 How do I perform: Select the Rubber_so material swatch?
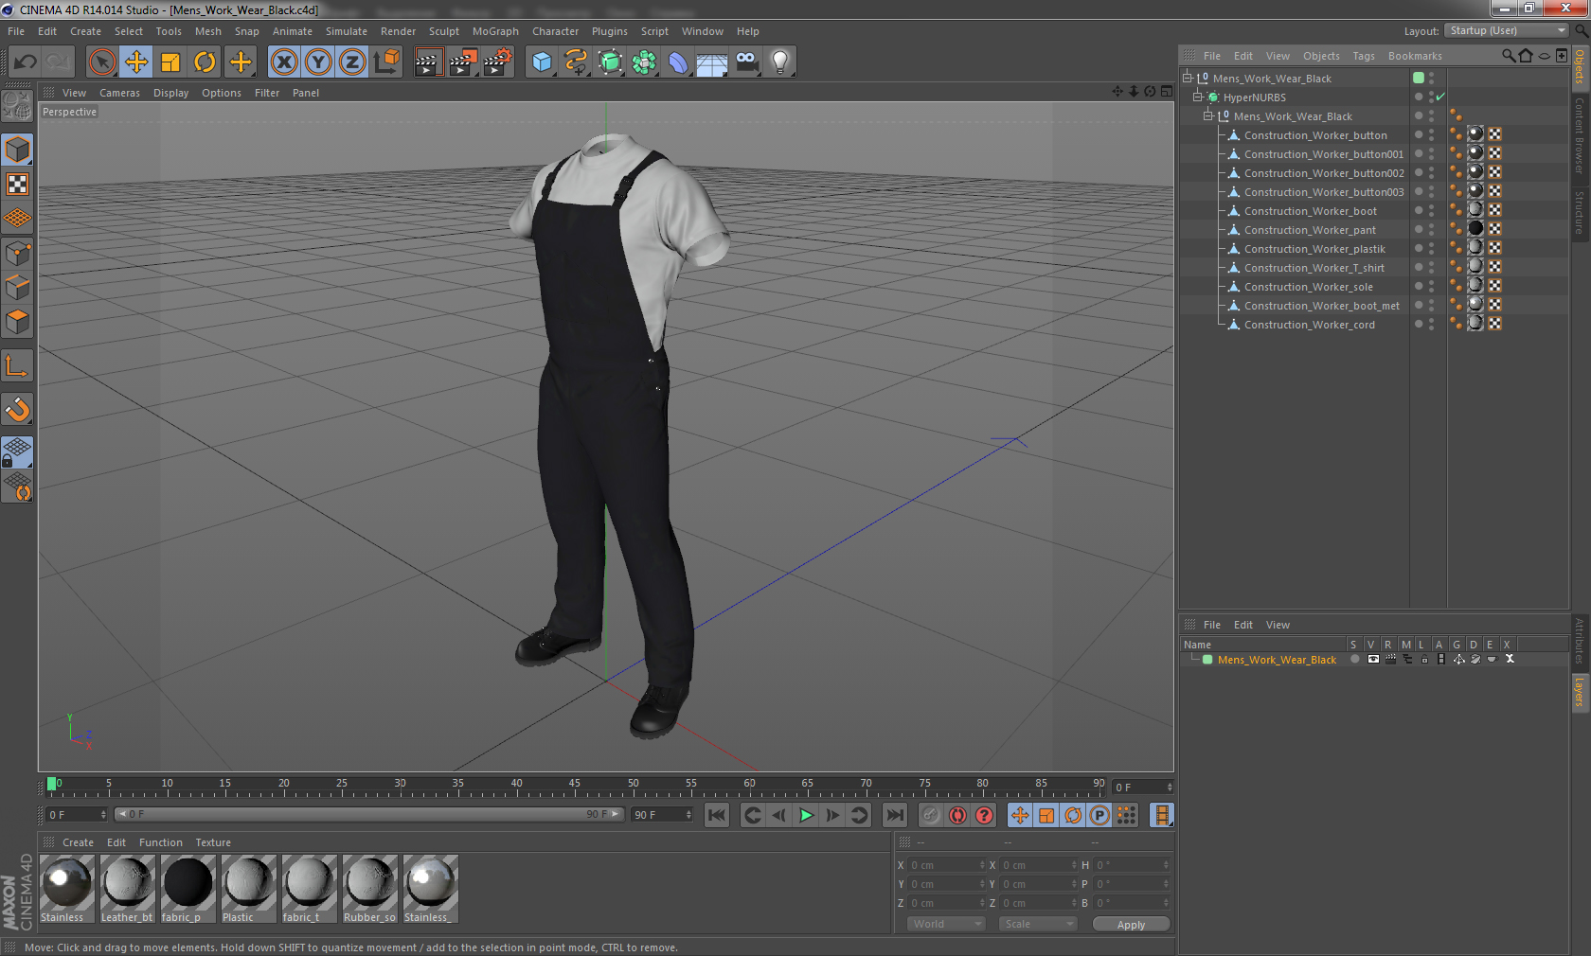370,889
